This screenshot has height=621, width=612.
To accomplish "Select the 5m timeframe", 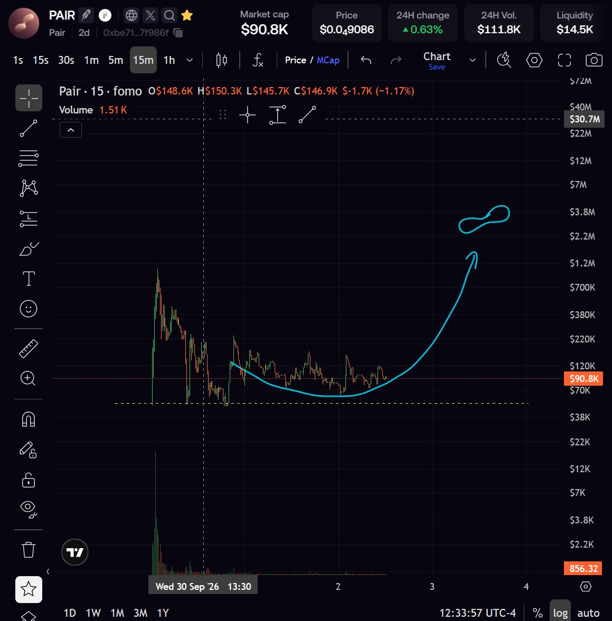I will pos(116,60).
